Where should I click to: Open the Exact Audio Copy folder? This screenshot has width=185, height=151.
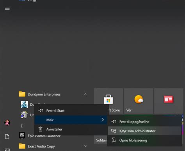pos(53,146)
